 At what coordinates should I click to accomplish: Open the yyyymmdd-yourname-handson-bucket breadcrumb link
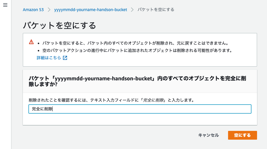coord(90,10)
